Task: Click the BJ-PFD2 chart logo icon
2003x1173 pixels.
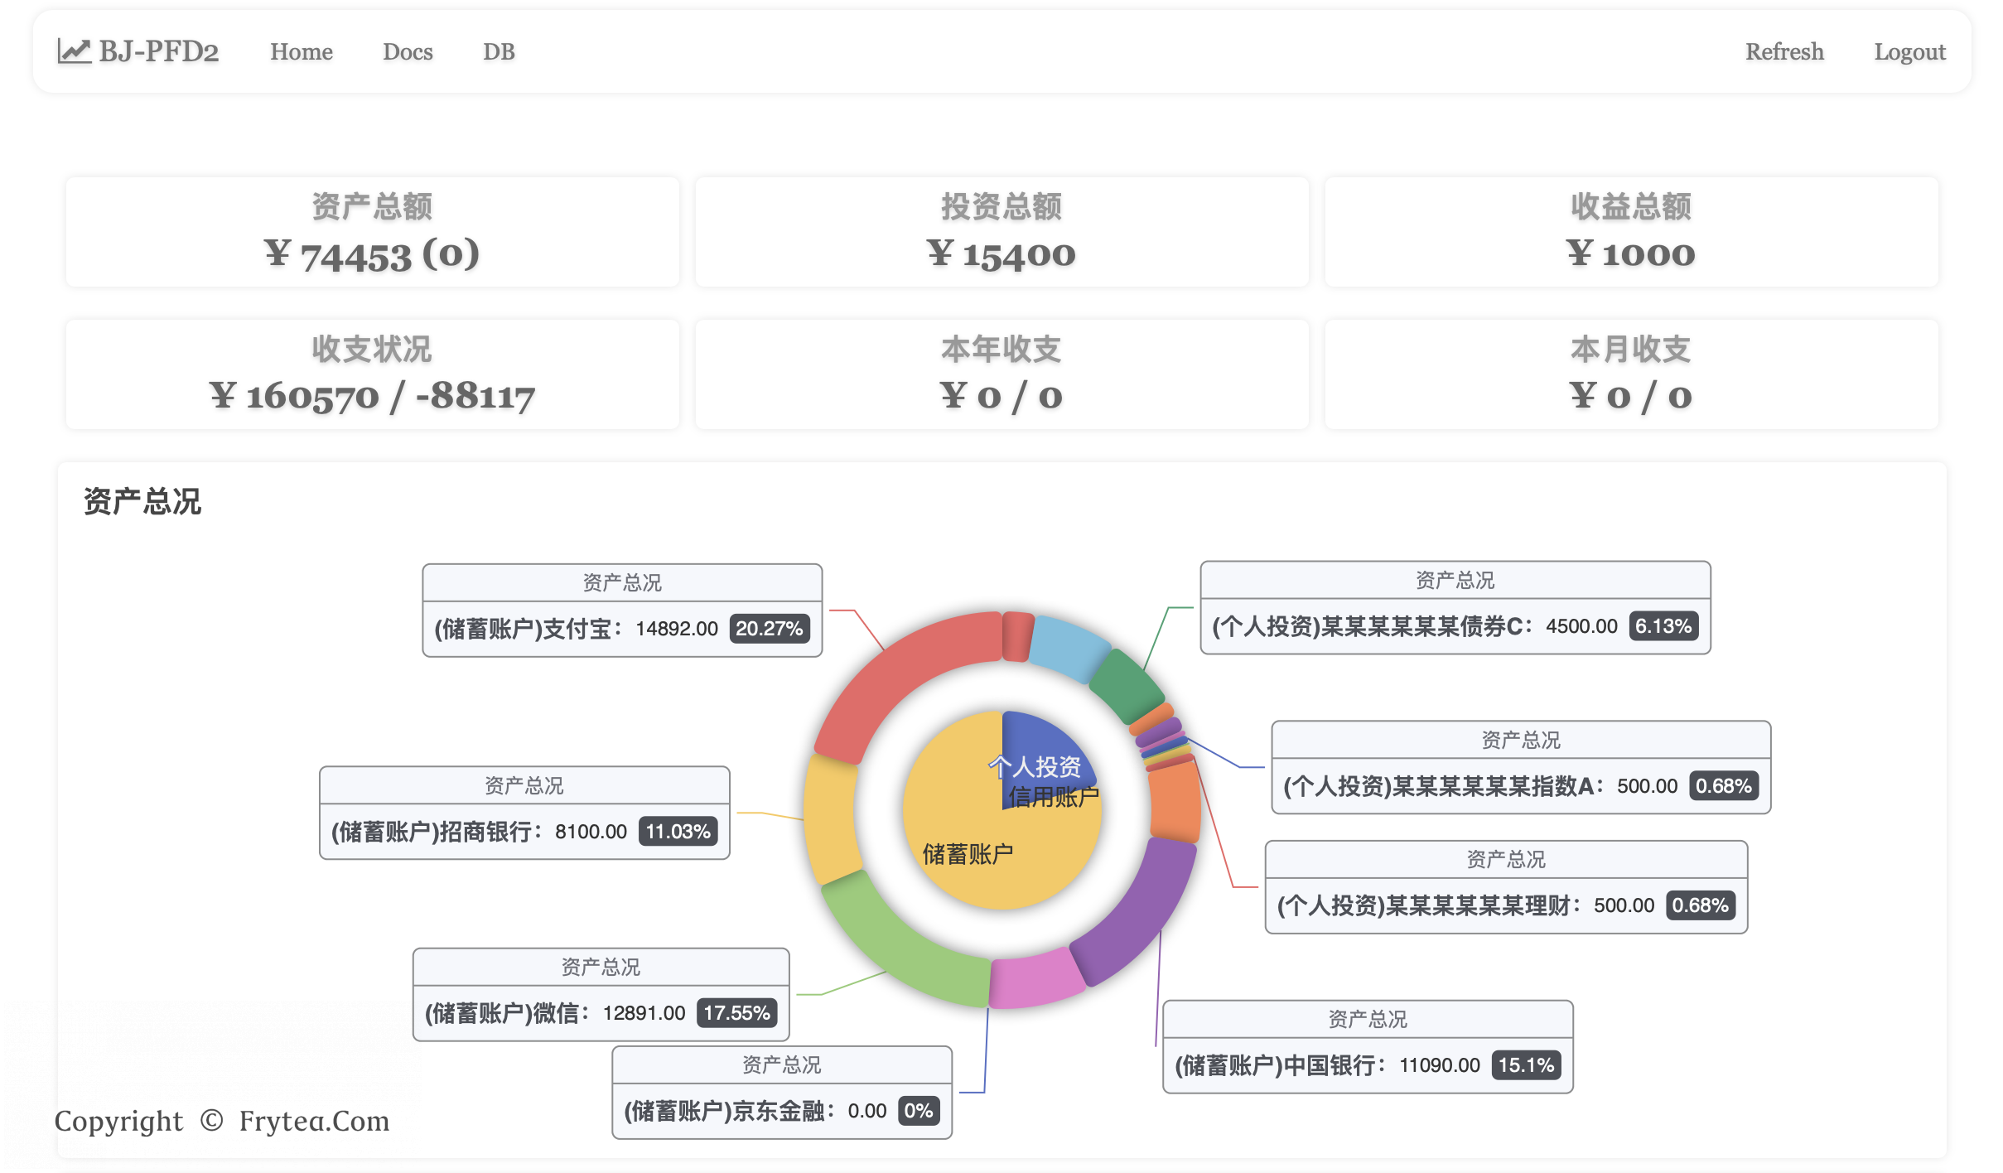Action: [74, 51]
